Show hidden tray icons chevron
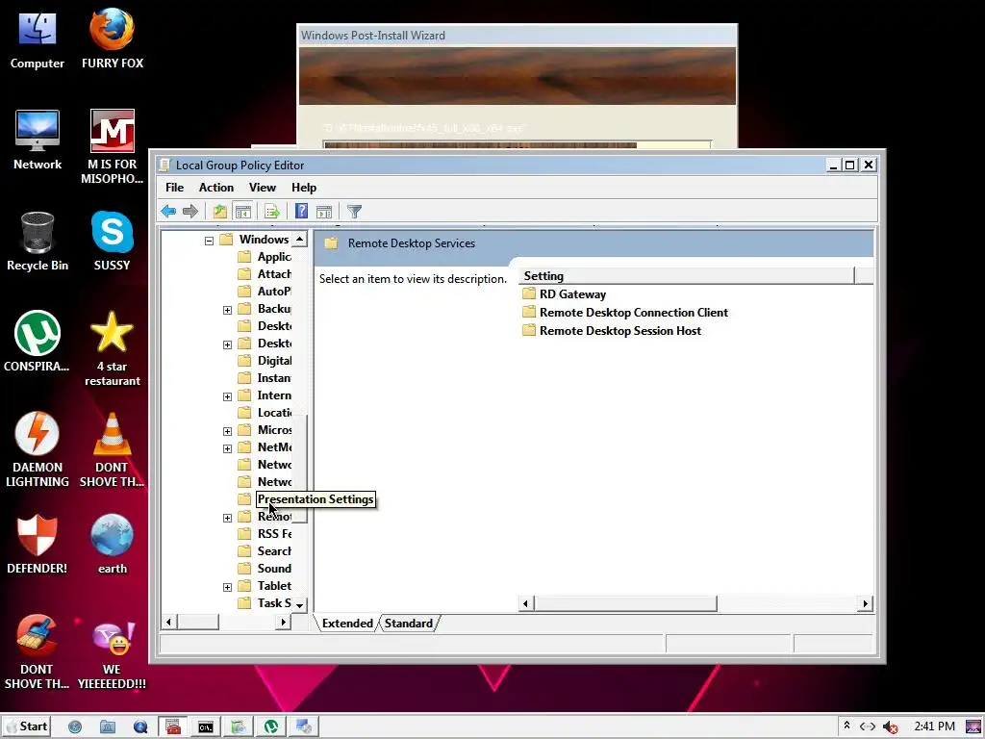 [x=846, y=726]
